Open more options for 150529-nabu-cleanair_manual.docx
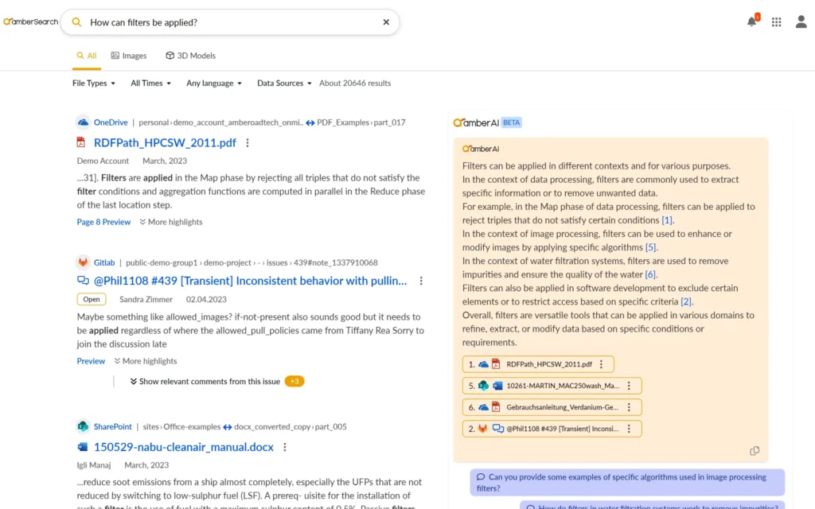815x509 pixels. (285, 448)
